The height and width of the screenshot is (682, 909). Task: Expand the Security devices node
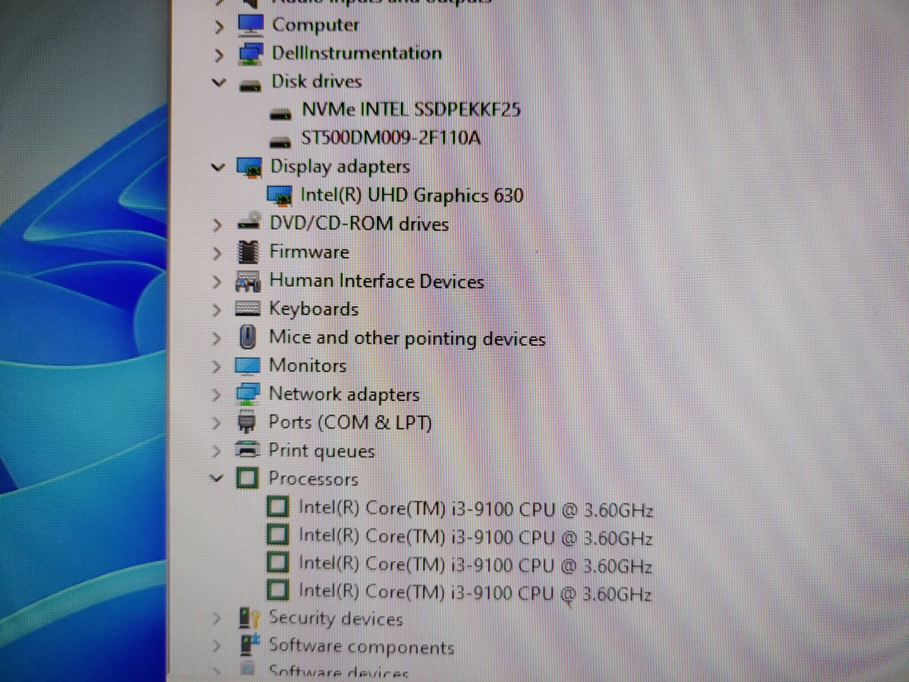pos(217,618)
